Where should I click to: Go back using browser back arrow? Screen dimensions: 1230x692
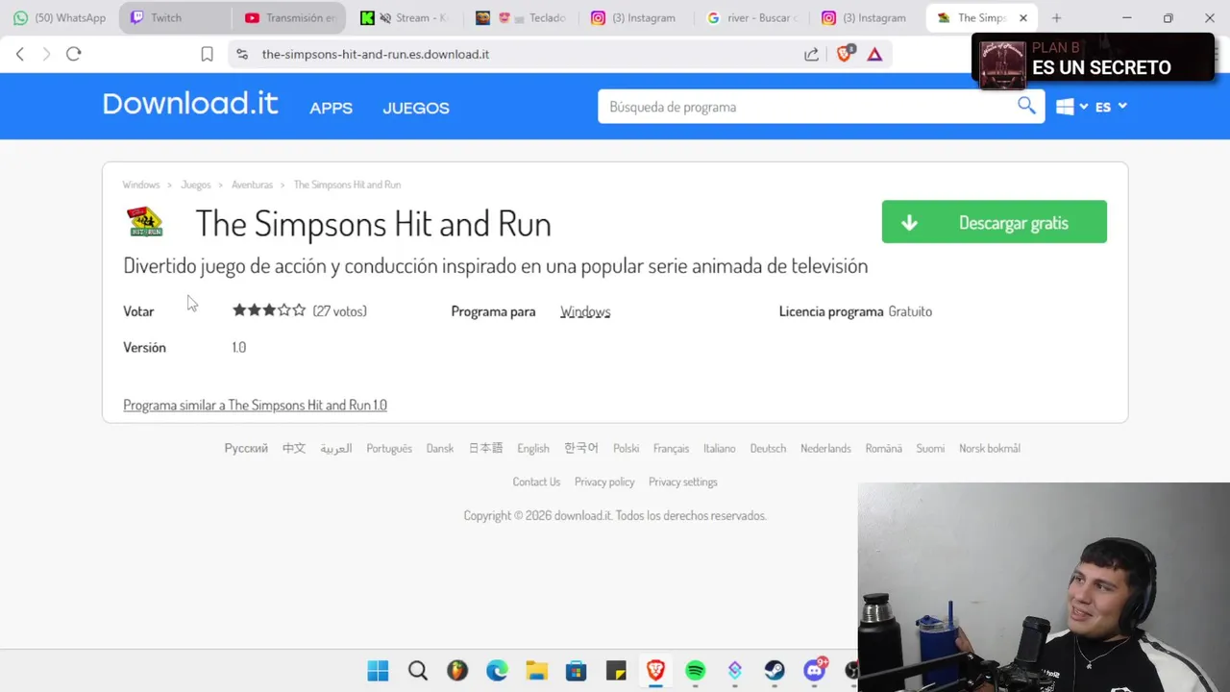pyautogui.click(x=20, y=54)
